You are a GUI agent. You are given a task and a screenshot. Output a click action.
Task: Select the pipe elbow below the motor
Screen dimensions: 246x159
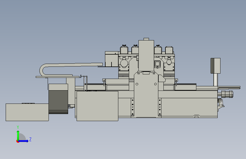pos(220,102)
